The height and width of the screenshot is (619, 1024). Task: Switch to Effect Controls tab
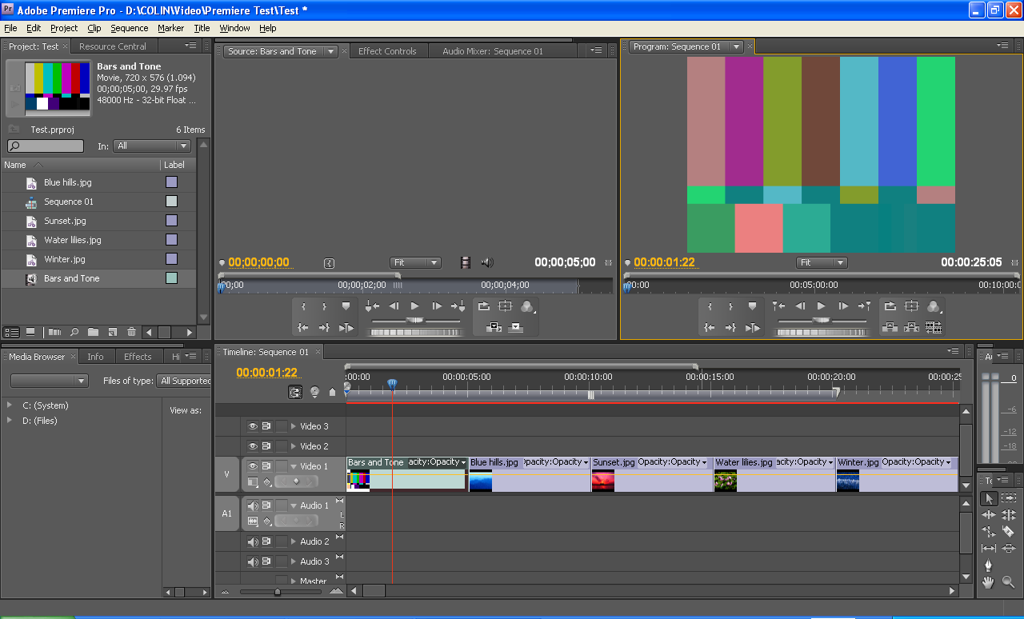[x=387, y=51]
